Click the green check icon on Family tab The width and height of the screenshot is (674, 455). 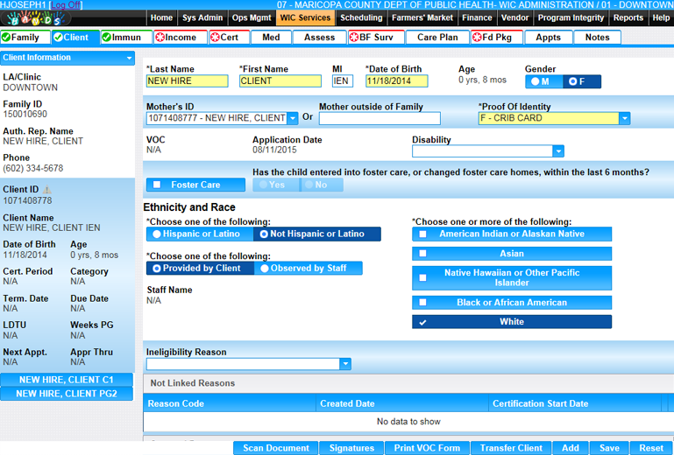point(7,38)
